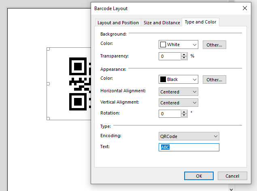
Task: Decrease Transparency with the down arrow
Action: click(184, 58)
